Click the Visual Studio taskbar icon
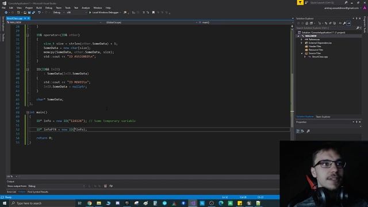This screenshot has width=368, height=207. (193, 203)
